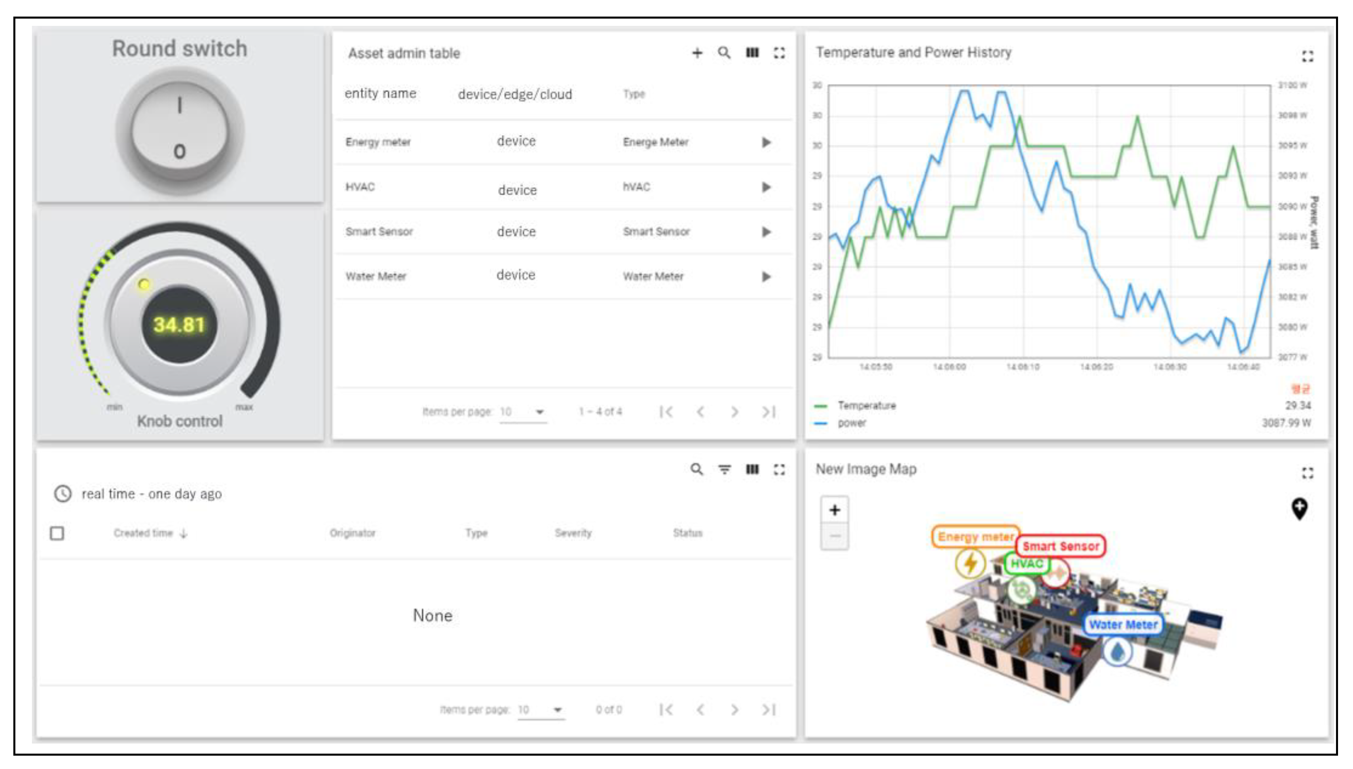
Task: Zoom in the image map with plus button
Action: tap(834, 510)
